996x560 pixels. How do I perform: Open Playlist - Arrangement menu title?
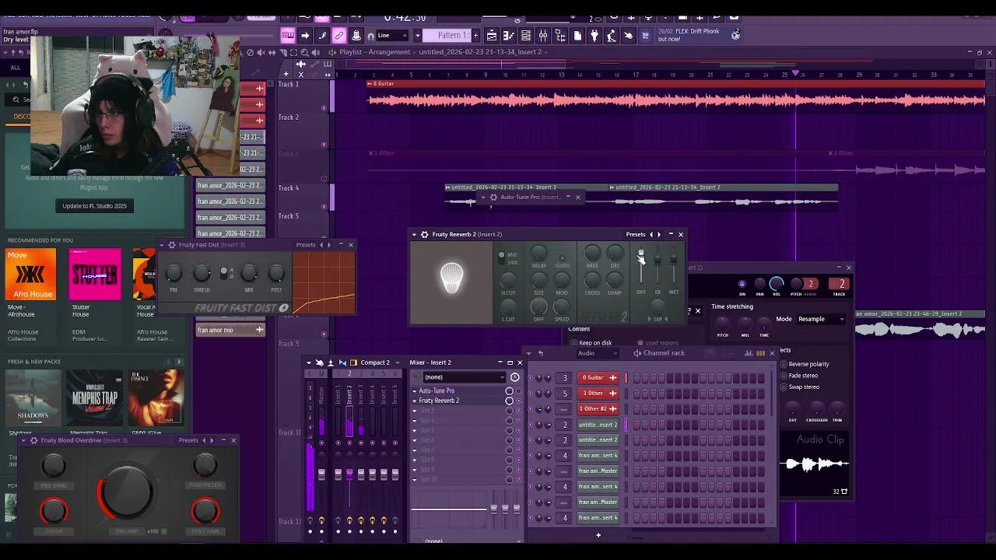(x=374, y=52)
